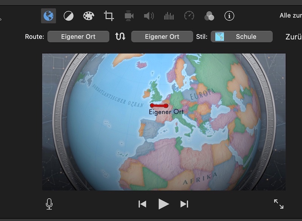Open color correction palette icon
Screen dimensions: 302x221
tap(89, 16)
